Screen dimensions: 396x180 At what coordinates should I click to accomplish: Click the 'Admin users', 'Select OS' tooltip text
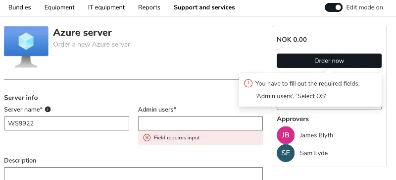pos(291,96)
